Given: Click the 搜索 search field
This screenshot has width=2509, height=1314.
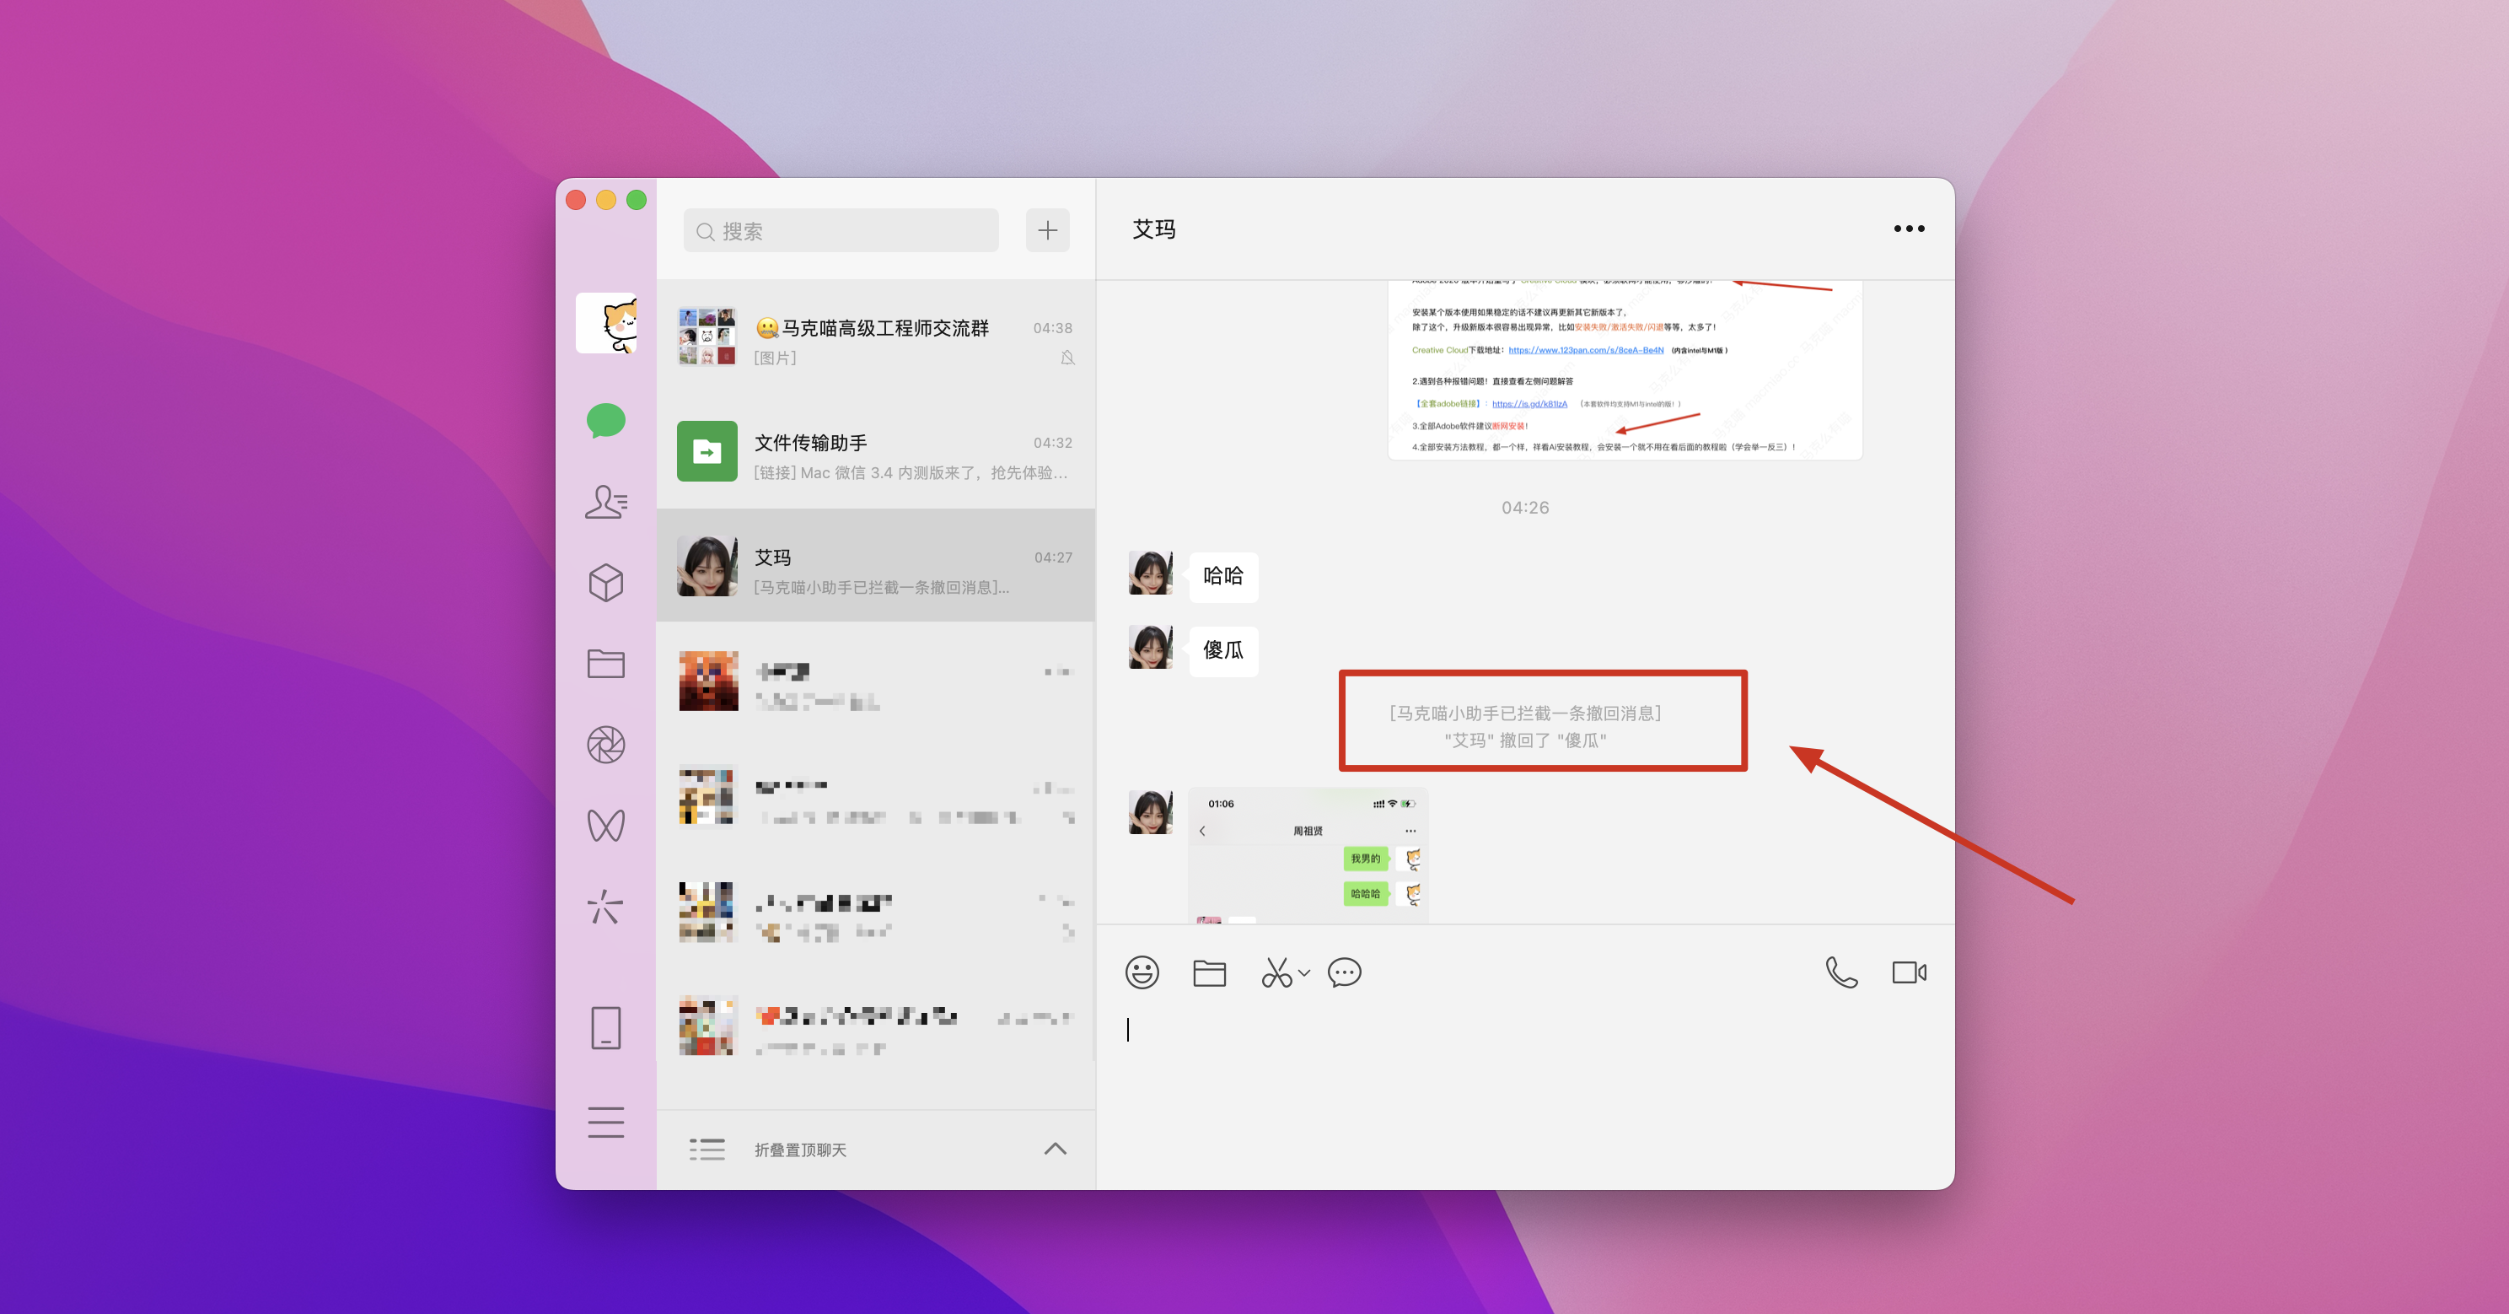Looking at the screenshot, I should 841,231.
